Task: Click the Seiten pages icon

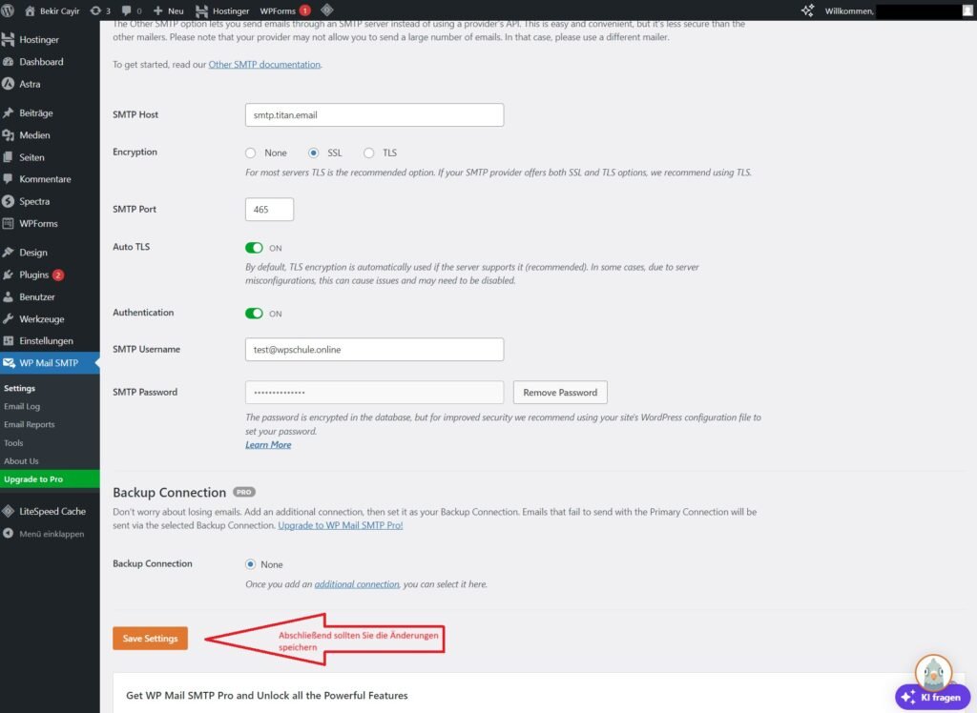Action: (8, 157)
